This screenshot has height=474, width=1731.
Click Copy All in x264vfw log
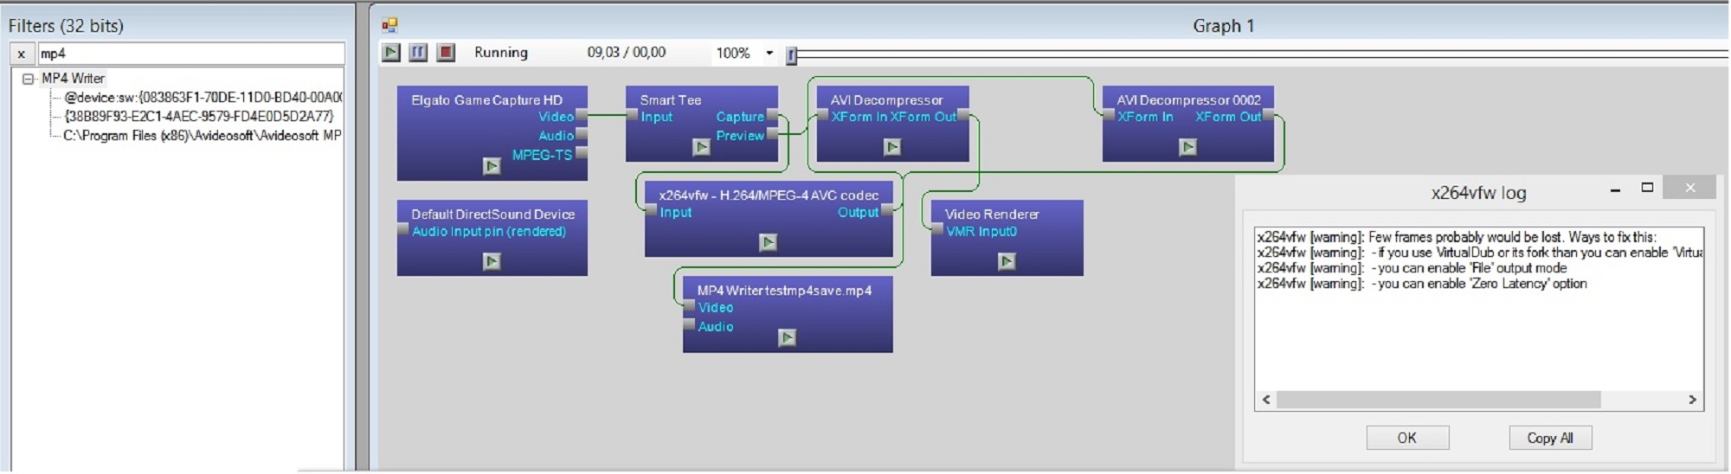coord(1550,438)
